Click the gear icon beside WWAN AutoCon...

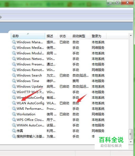[14, 125]
